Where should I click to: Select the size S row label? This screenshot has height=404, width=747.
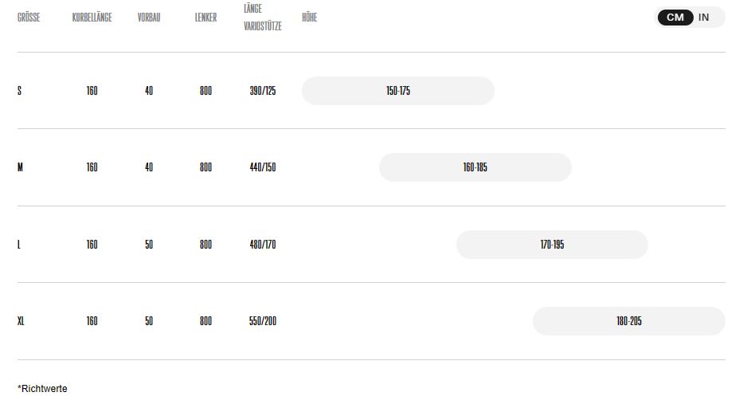click(x=20, y=91)
